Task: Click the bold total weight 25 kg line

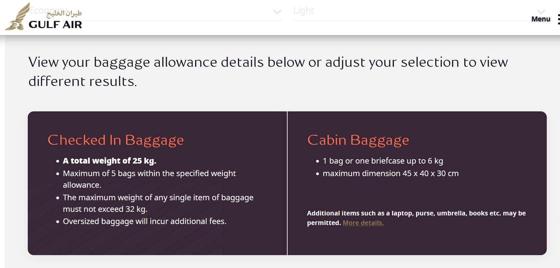Action: pos(109,161)
